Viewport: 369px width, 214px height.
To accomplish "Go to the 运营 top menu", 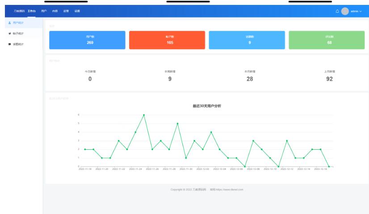I will click(66, 11).
